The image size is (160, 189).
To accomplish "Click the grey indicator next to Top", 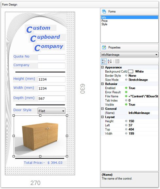I will coord(126,129).
